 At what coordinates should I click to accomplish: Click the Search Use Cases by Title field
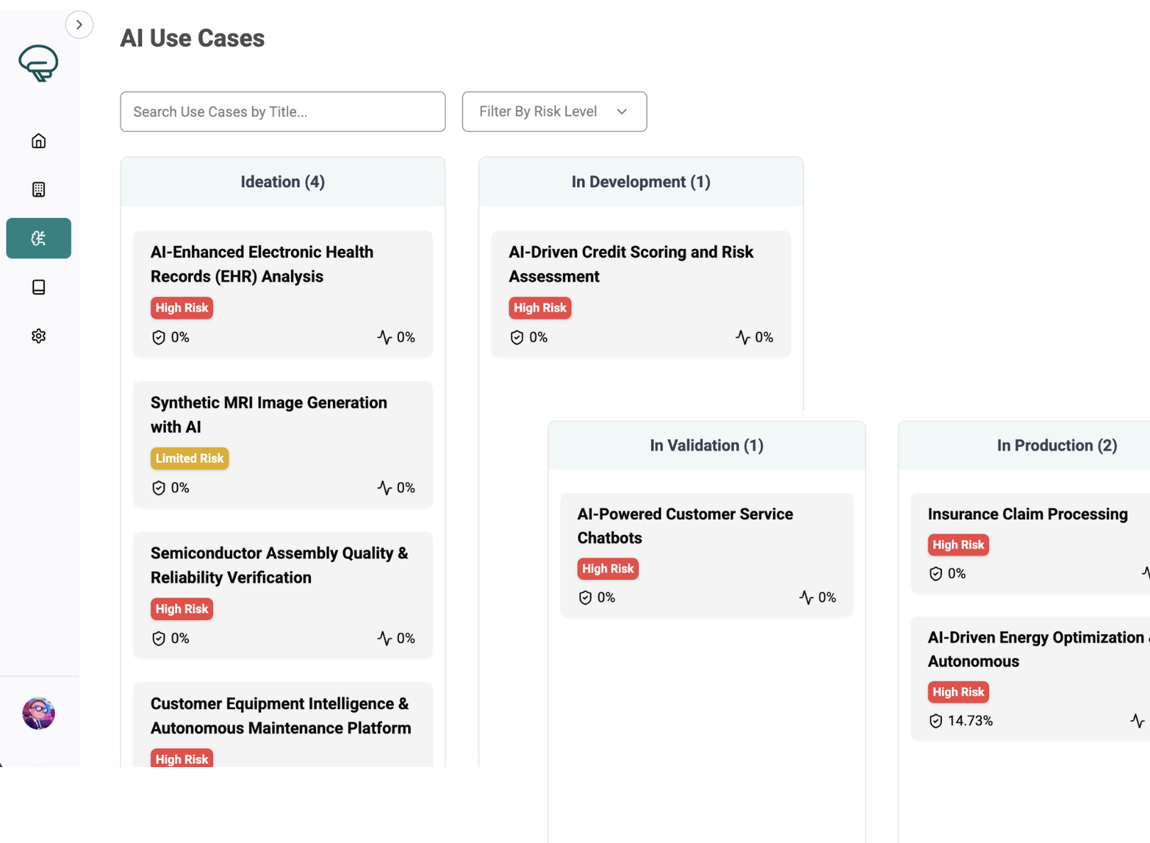[x=283, y=111]
